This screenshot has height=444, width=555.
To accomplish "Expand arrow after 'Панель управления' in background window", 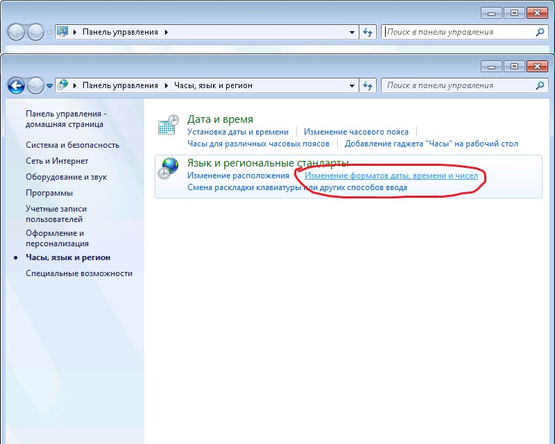I will (x=166, y=32).
